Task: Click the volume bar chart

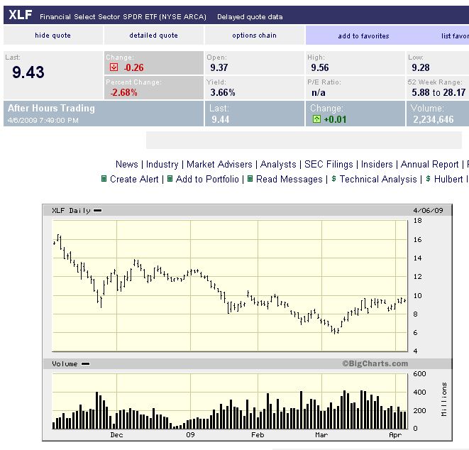Action: (x=230, y=401)
